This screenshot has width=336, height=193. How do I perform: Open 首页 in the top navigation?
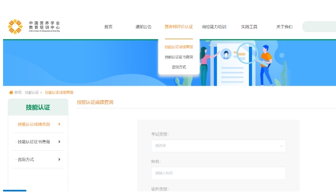[x=108, y=27]
